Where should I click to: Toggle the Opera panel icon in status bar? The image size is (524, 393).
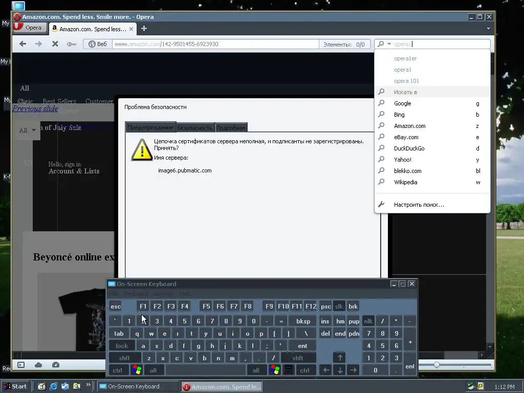[21, 364]
